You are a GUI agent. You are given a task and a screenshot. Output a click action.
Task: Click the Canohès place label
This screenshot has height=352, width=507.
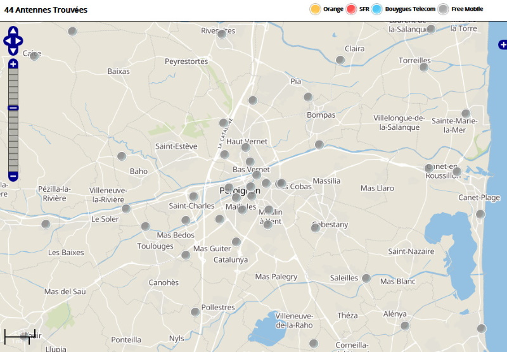pos(164,282)
